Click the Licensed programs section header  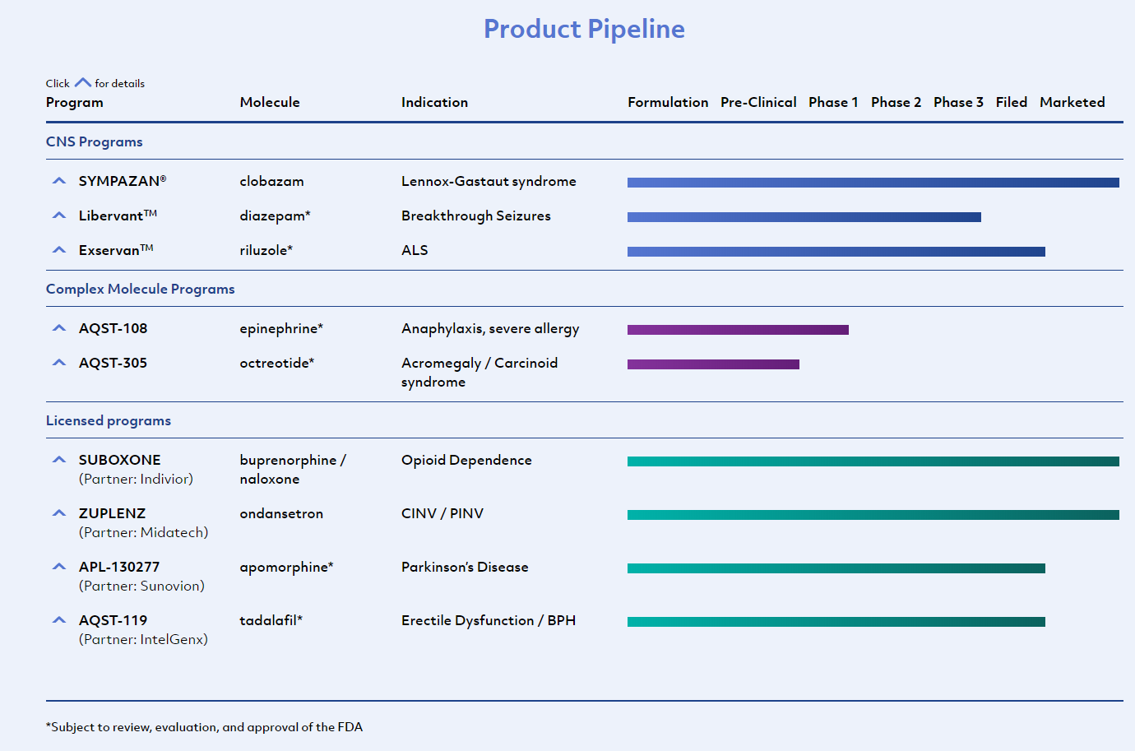point(109,420)
